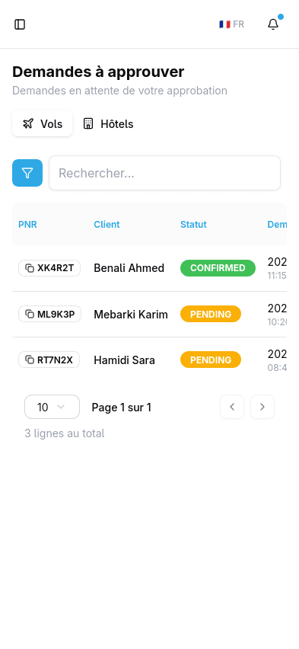Toggle the sidebar panel icon

pyautogui.click(x=20, y=24)
